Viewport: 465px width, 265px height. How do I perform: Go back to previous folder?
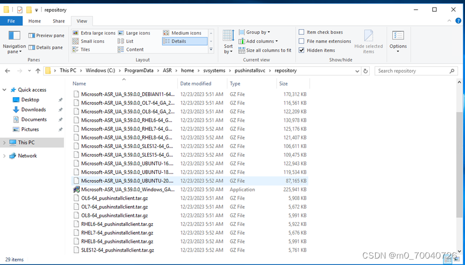click(x=8, y=71)
